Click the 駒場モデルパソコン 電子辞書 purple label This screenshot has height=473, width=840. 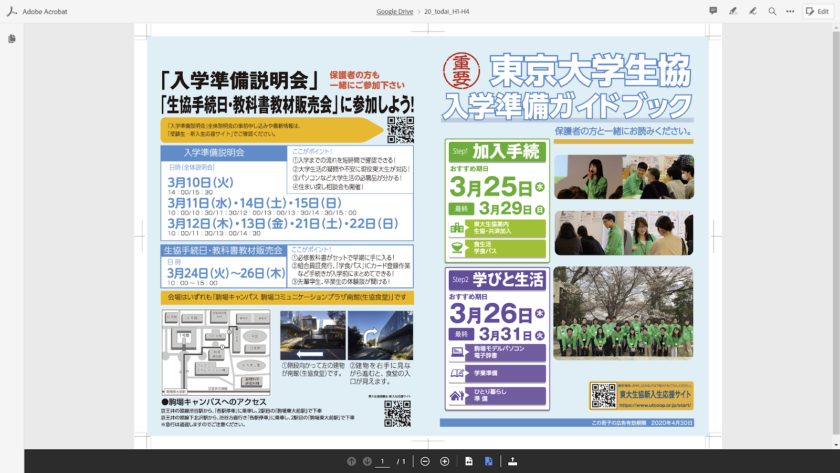497,352
